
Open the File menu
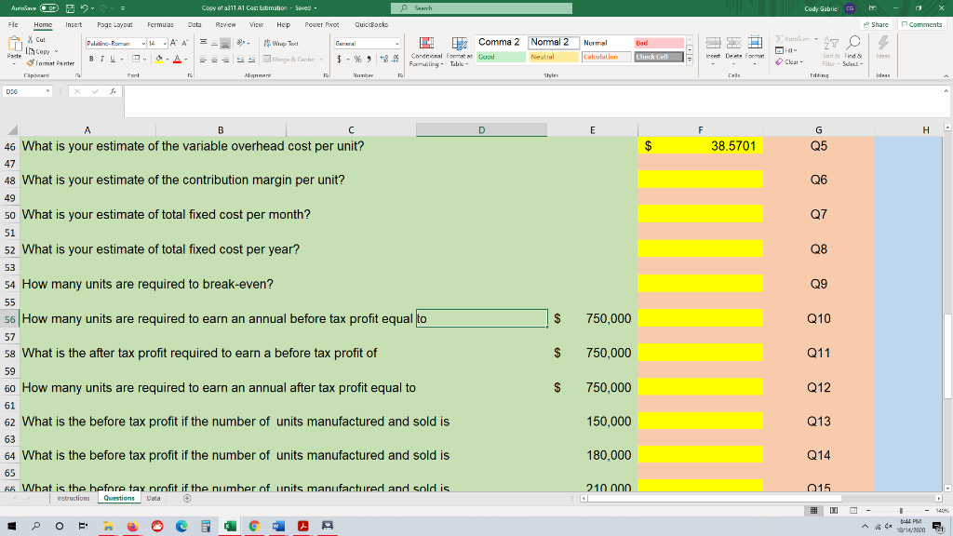coord(13,25)
